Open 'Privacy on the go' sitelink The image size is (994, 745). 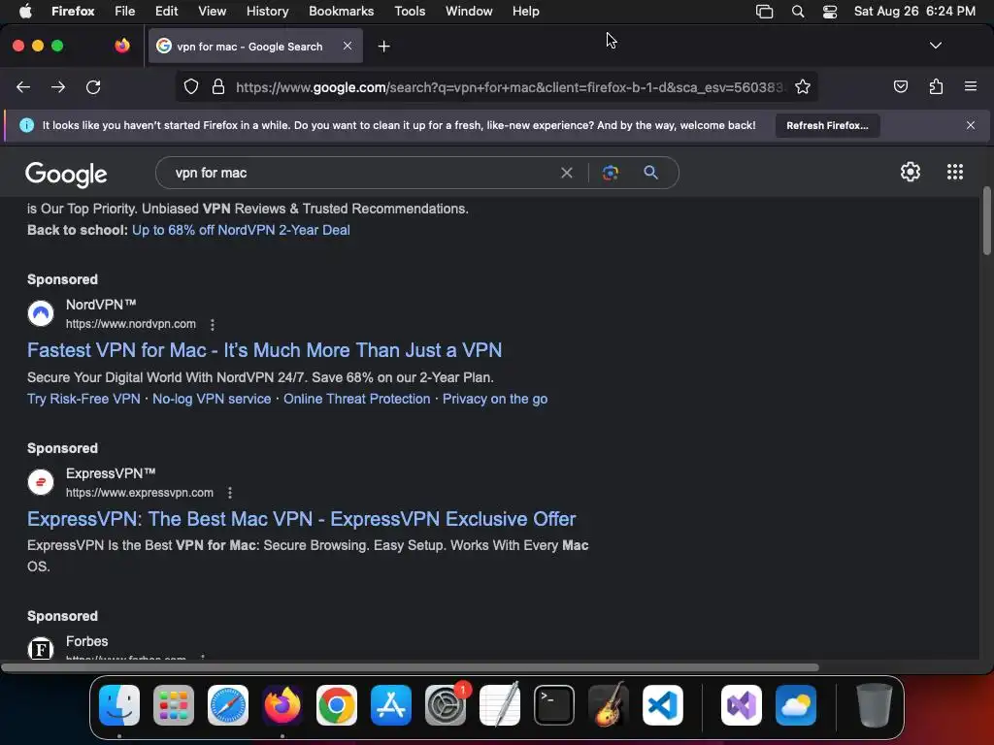coord(495,399)
